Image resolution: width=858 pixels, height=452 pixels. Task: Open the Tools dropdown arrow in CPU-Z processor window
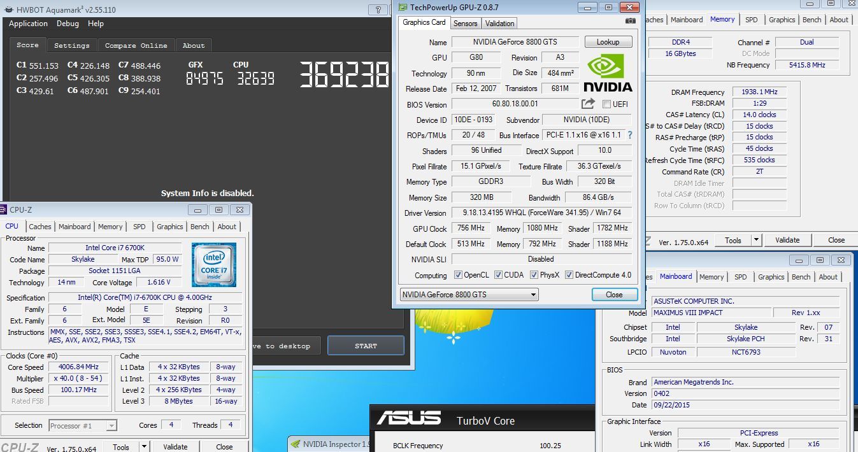(144, 447)
